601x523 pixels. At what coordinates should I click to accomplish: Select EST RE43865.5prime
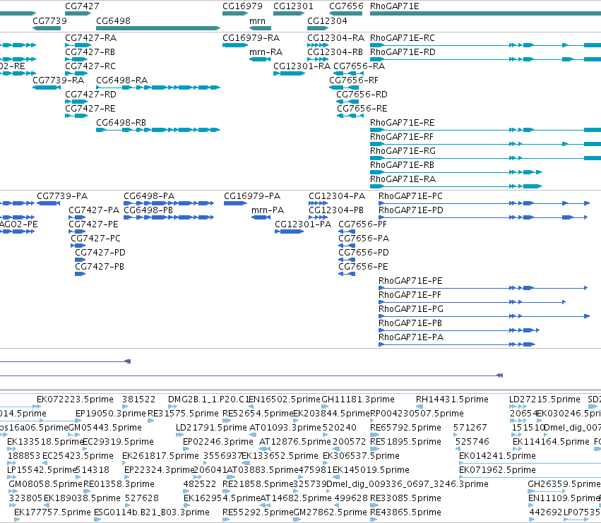pyautogui.click(x=405, y=512)
